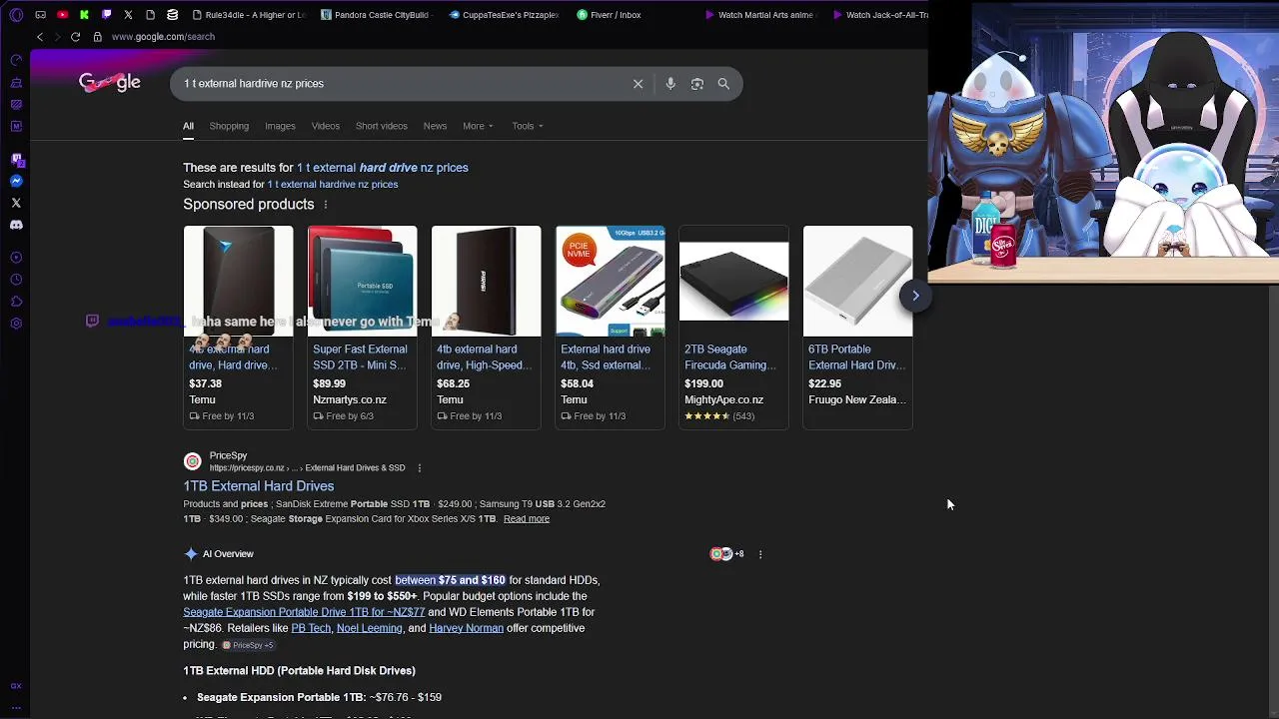Select the Images search filter
The image size is (1279, 719).
tap(280, 126)
